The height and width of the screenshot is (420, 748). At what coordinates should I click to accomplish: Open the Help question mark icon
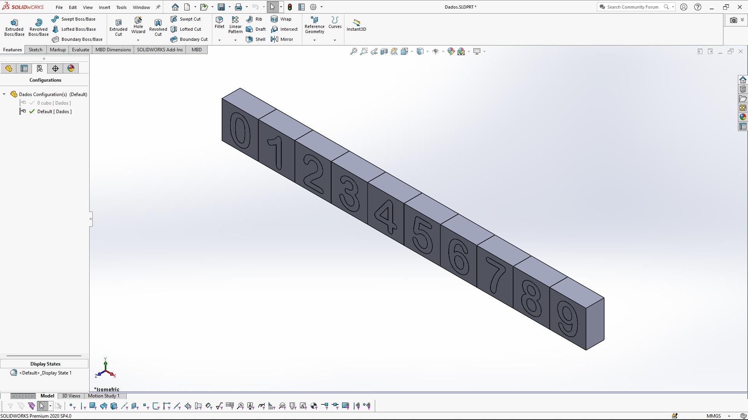(697, 7)
